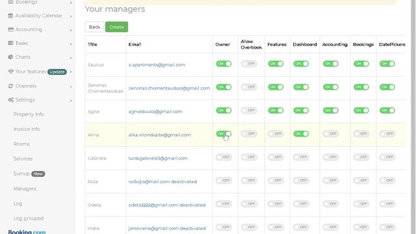Open email link turskgabriele3@gmail.com

click(x=158, y=158)
